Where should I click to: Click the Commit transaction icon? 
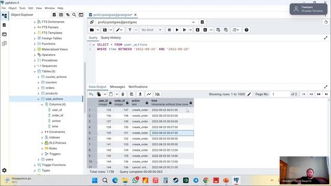click(x=218, y=30)
